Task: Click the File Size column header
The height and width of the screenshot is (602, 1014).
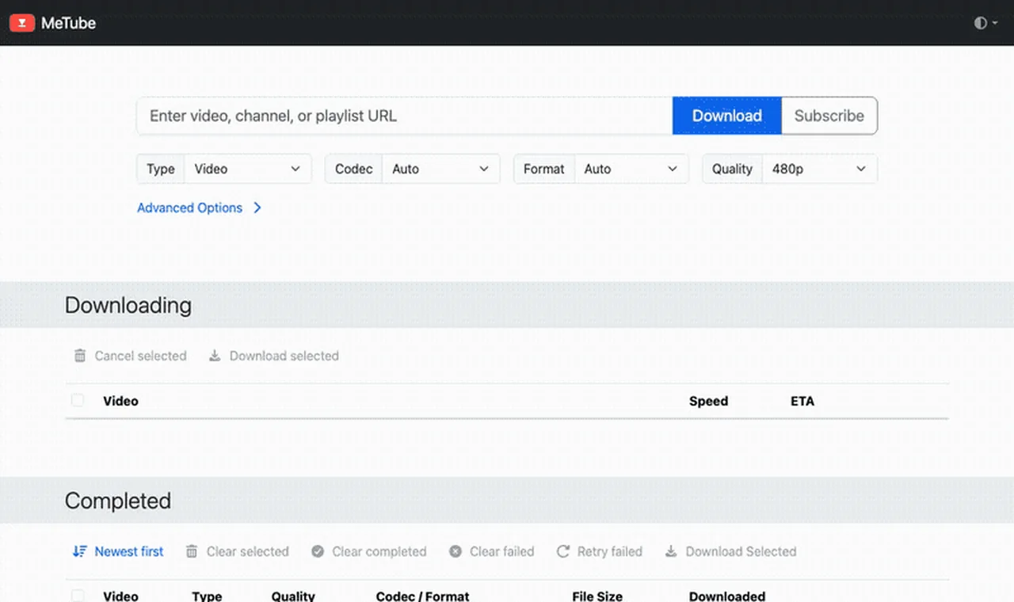Action: pos(597,596)
